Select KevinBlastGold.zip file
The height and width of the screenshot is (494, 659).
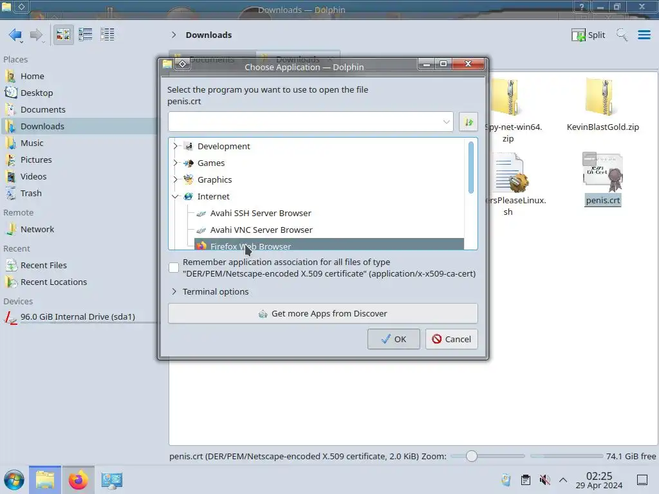pos(602,105)
